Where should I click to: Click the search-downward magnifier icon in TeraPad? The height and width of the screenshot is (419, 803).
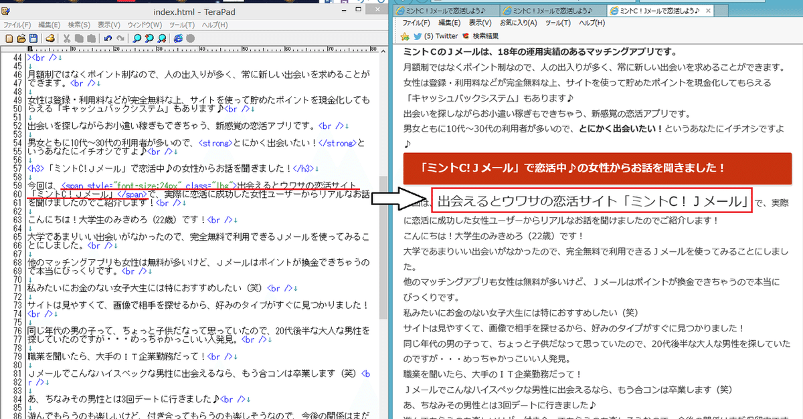(x=161, y=39)
